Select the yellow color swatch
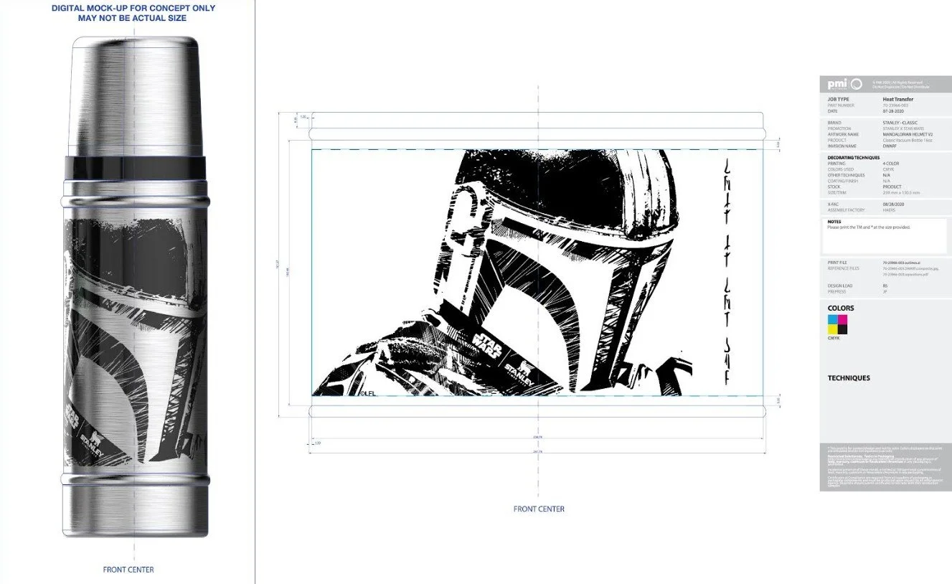This screenshot has width=952, height=584. tap(833, 329)
